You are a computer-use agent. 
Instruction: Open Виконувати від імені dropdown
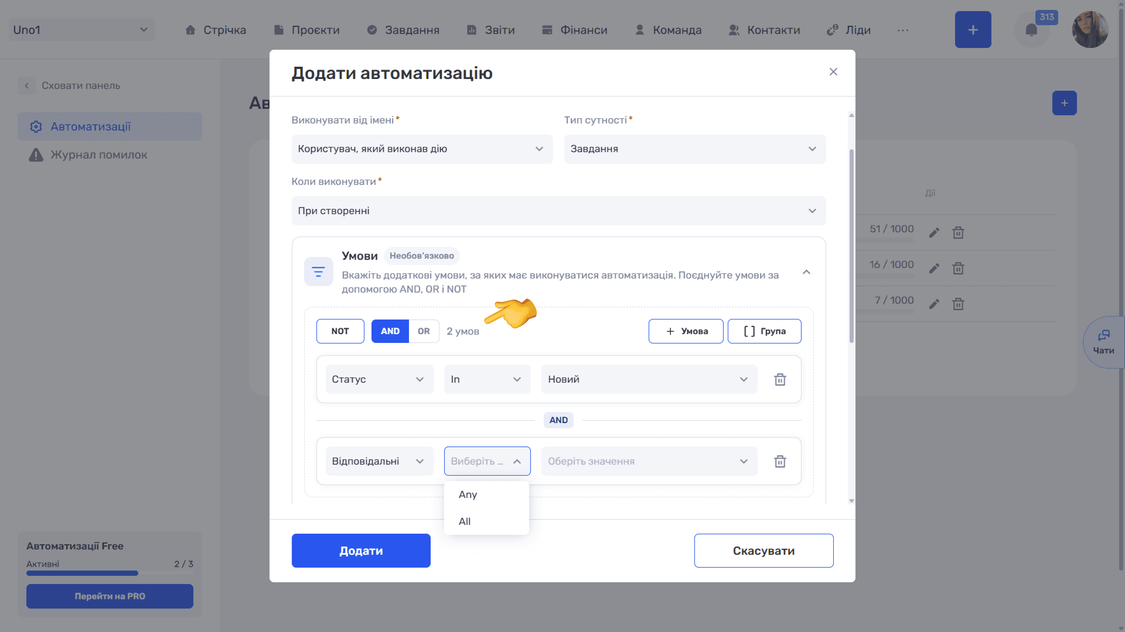422,149
